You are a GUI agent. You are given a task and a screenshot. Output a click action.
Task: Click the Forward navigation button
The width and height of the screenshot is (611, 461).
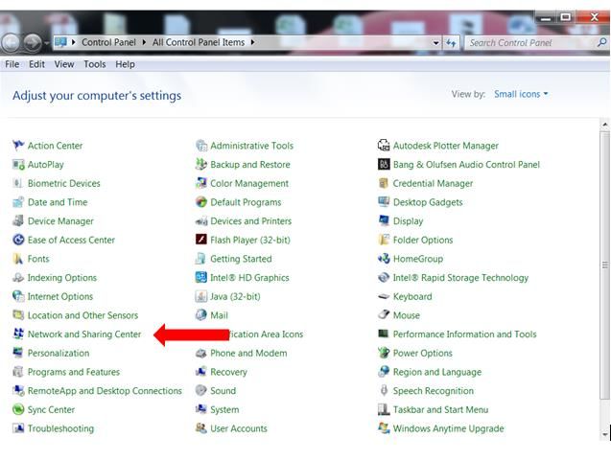pos(33,42)
